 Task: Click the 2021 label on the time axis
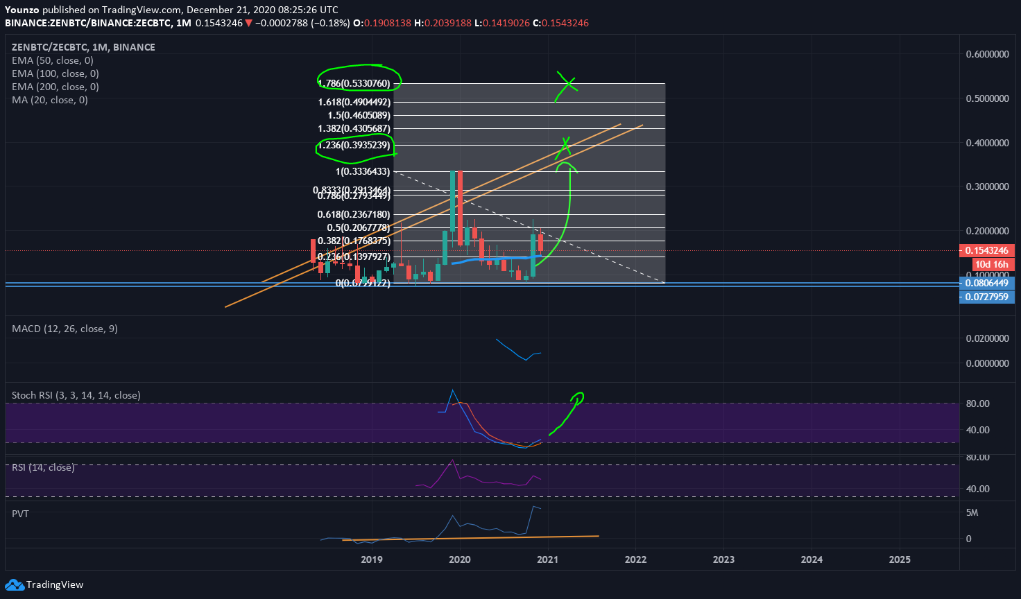pos(548,559)
